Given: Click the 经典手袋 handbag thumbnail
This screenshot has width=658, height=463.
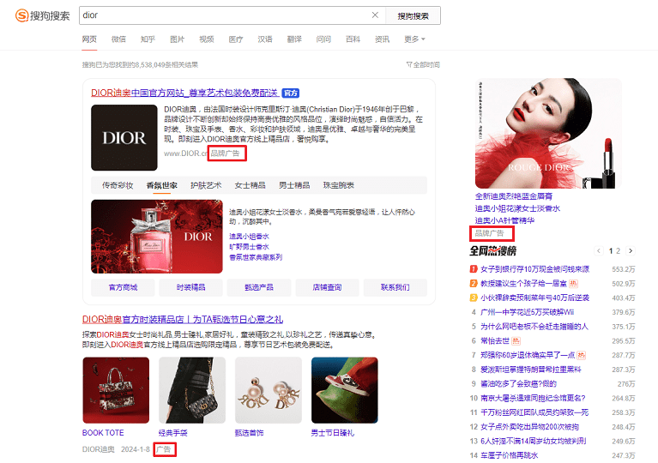Looking at the screenshot, I should (192, 390).
